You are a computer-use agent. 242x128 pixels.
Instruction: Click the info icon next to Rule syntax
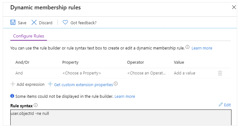[x=36, y=105]
